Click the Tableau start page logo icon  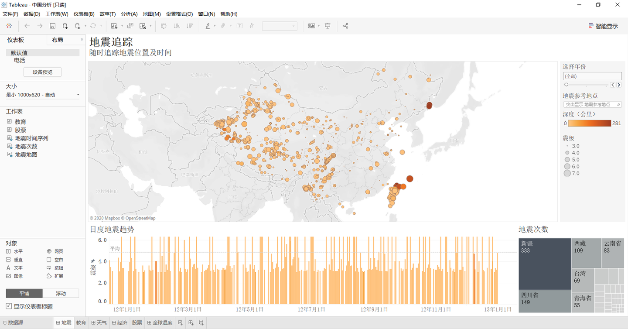click(9, 26)
